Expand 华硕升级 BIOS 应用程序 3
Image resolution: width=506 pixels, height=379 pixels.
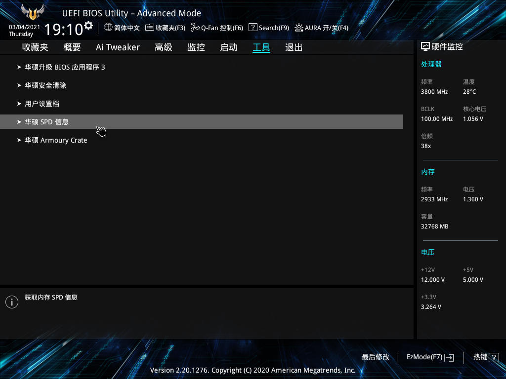tap(64, 67)
